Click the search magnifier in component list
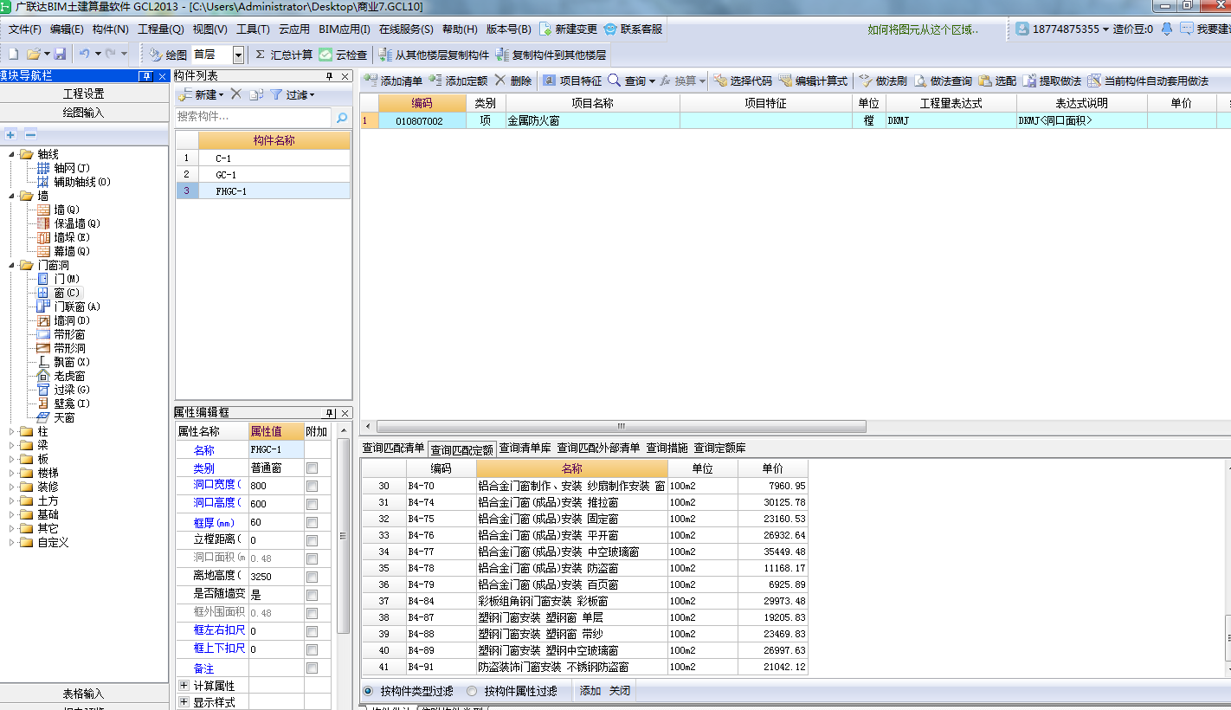Screen dimensions: 1231x710 tap(341, 117)
